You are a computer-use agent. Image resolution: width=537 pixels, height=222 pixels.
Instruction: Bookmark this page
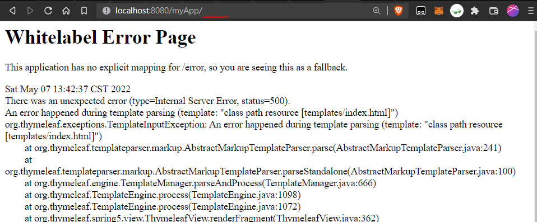click(84, 11)
